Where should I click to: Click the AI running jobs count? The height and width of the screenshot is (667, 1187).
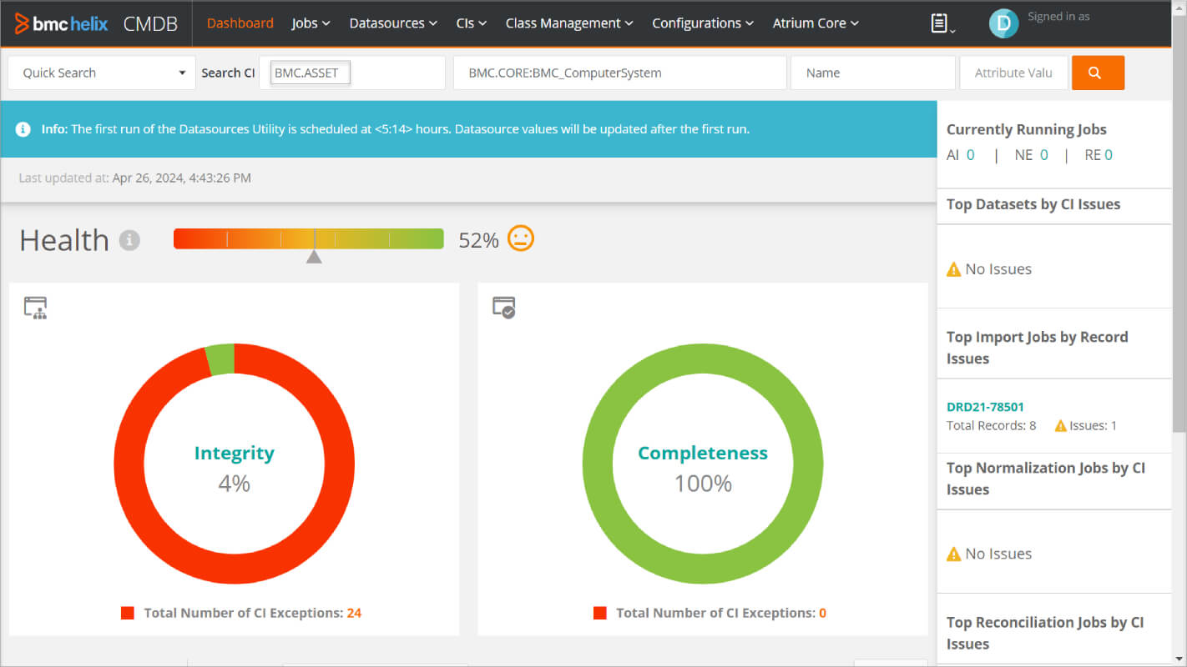970,155
